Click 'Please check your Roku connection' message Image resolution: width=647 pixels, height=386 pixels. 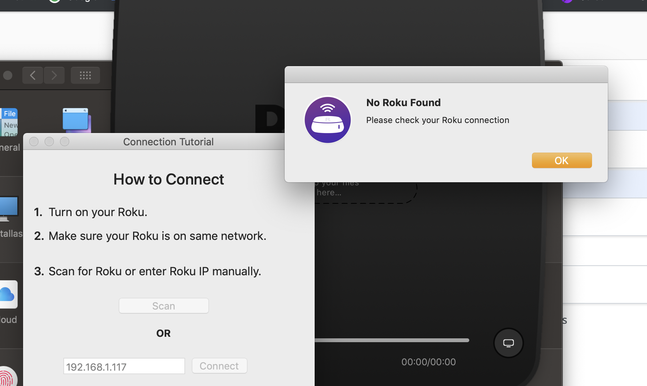coord(438,120)
